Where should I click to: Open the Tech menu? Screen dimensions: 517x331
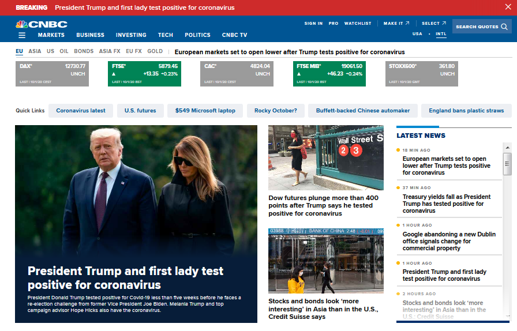click(166, 35)
